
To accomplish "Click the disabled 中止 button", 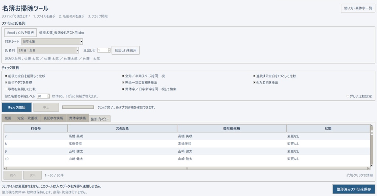I will point(46,107).
